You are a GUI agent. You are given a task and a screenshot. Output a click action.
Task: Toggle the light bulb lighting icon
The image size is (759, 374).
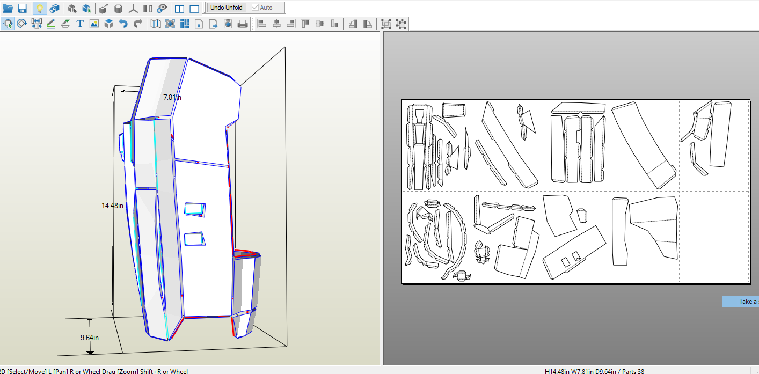(40, 8)
